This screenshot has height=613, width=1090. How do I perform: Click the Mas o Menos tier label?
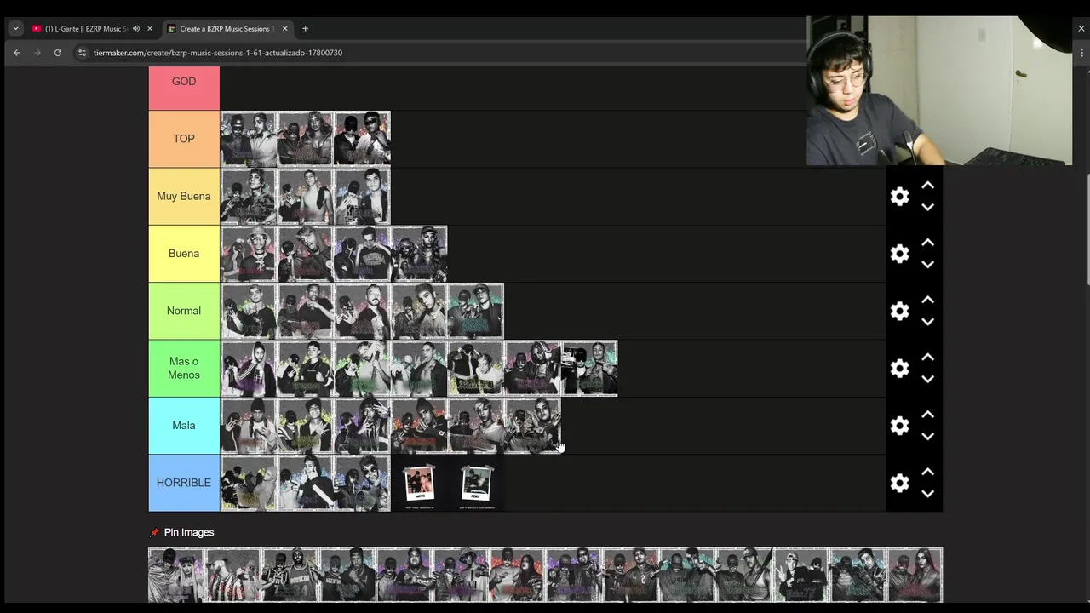pyautogui.click(x=184, y=369)
